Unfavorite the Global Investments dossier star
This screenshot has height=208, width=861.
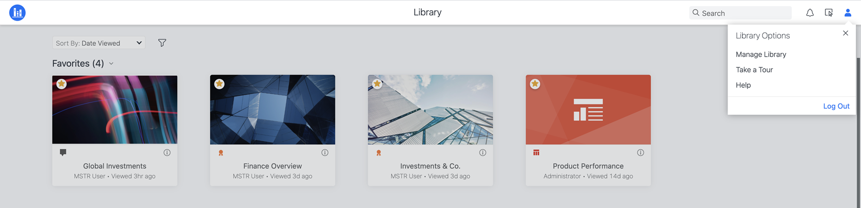coord(61,83)
